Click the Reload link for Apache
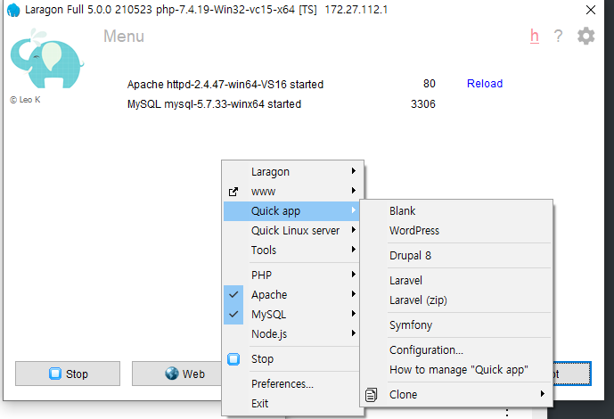This screenshot has width=614, height=419. (485, 84)
